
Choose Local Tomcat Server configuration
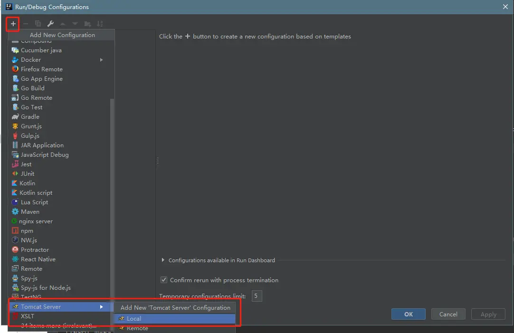pos(174,319)
